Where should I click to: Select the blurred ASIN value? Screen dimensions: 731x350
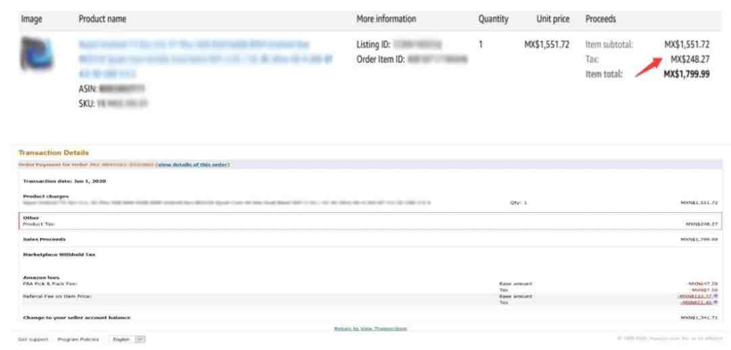pos(123,89)
